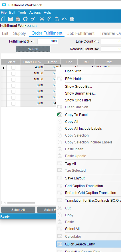Click the horizontal scrollbar under the grid
The height and width of the screenshot is (252, 121).
click(x=21, y=203)
